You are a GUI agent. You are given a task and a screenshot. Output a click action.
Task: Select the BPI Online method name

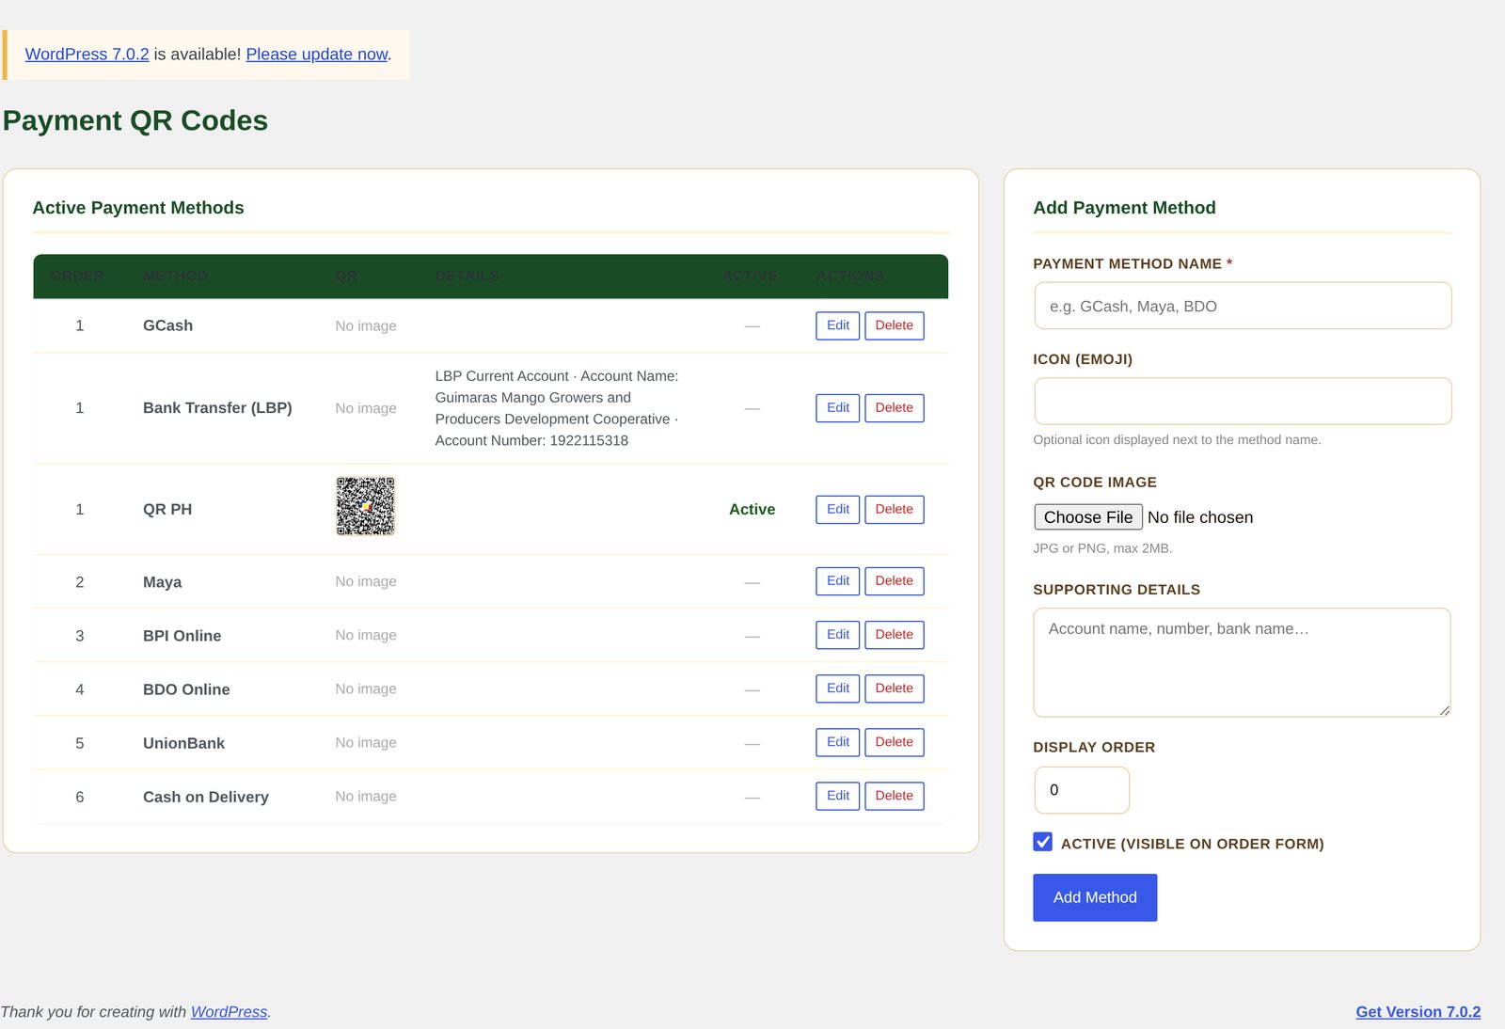182,636
